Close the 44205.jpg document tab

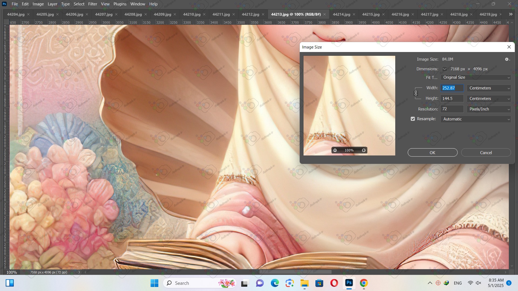(57, 14)
